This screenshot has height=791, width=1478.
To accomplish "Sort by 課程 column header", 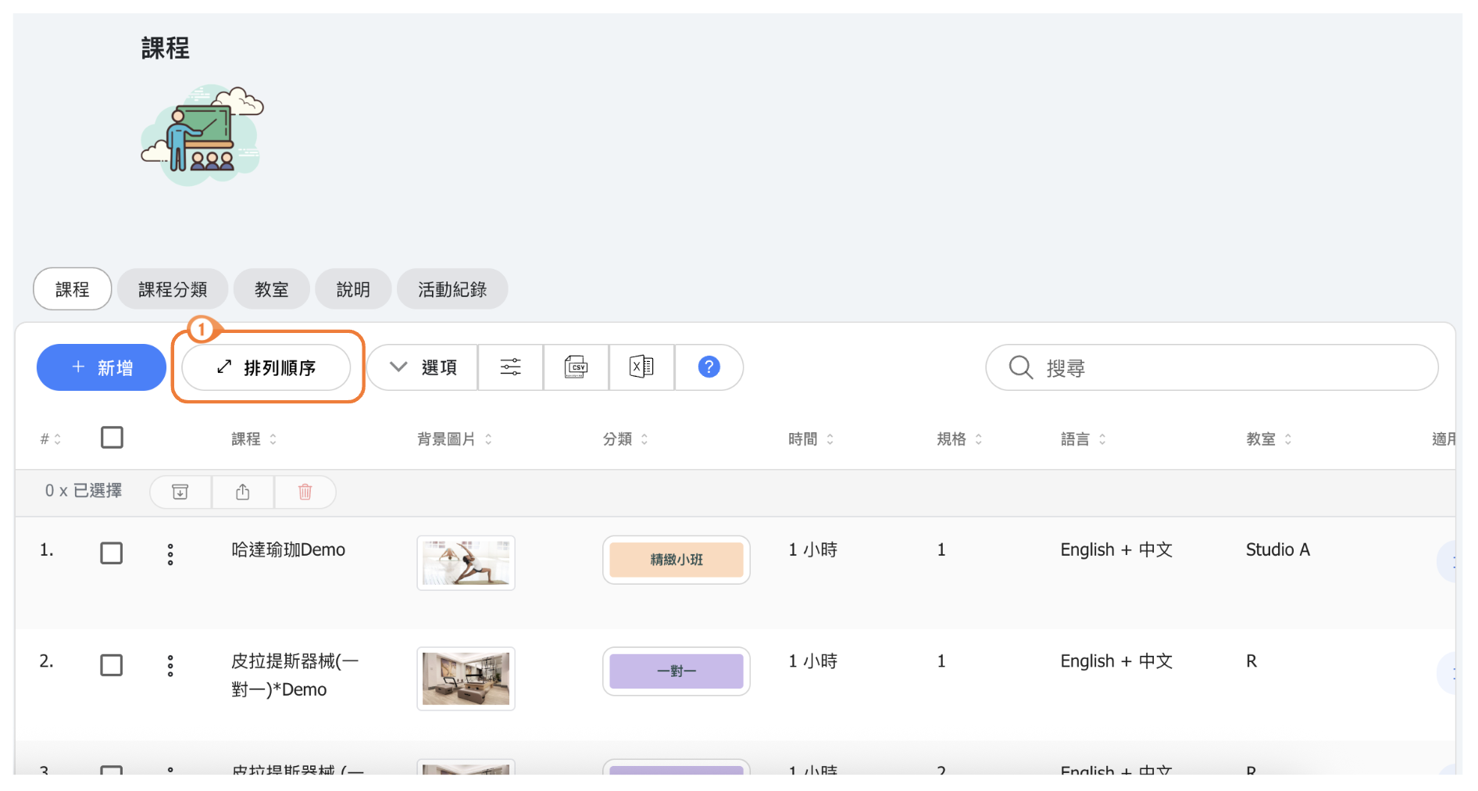I will tap(254, 439).
